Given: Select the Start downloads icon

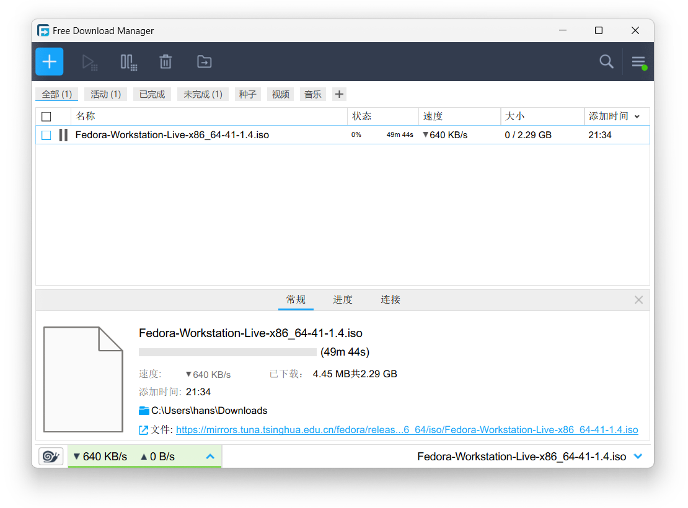Looking at the screenshot, I should (x=89, y=61).
